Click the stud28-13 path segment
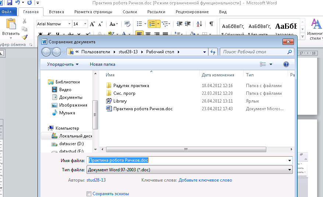 pos(128,52)
